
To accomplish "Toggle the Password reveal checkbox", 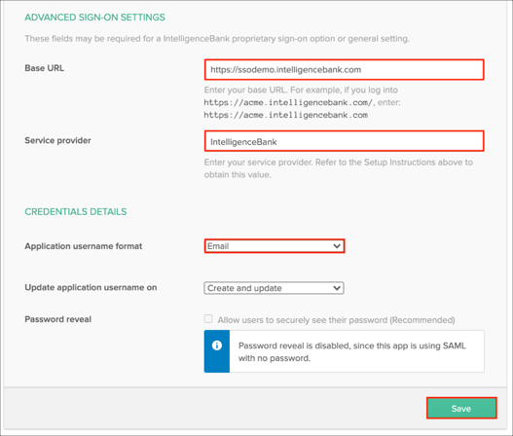I will point(208,318).
